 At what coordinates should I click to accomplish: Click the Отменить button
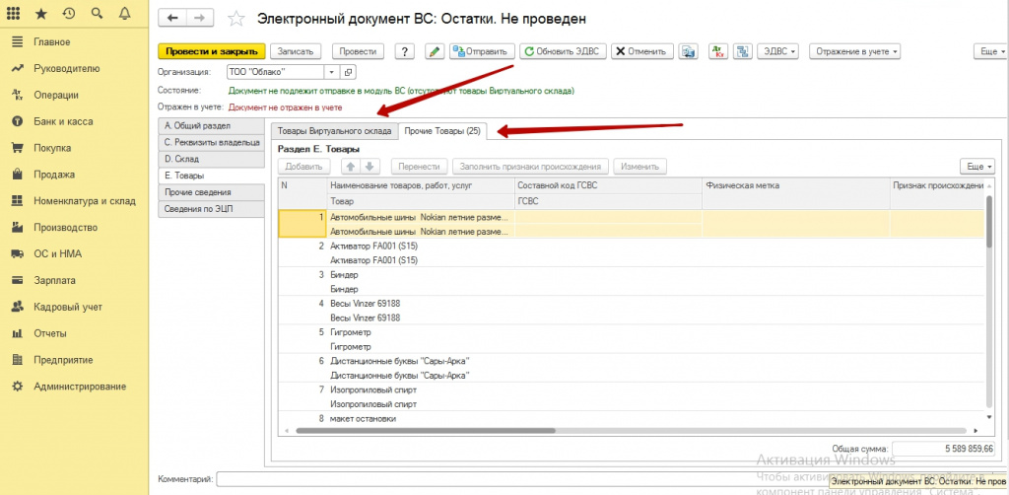click(x=641, y=52)
